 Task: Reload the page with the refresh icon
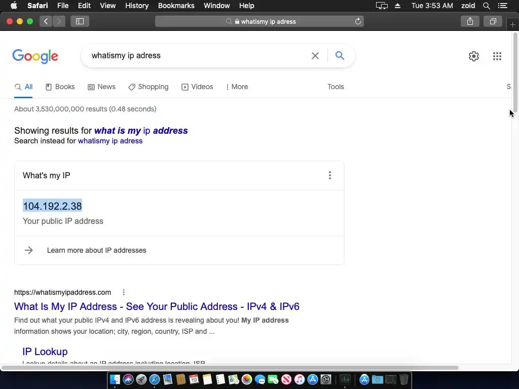(x=358, y=21)
